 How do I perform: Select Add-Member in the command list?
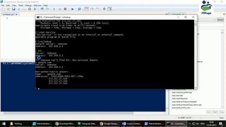177,96
